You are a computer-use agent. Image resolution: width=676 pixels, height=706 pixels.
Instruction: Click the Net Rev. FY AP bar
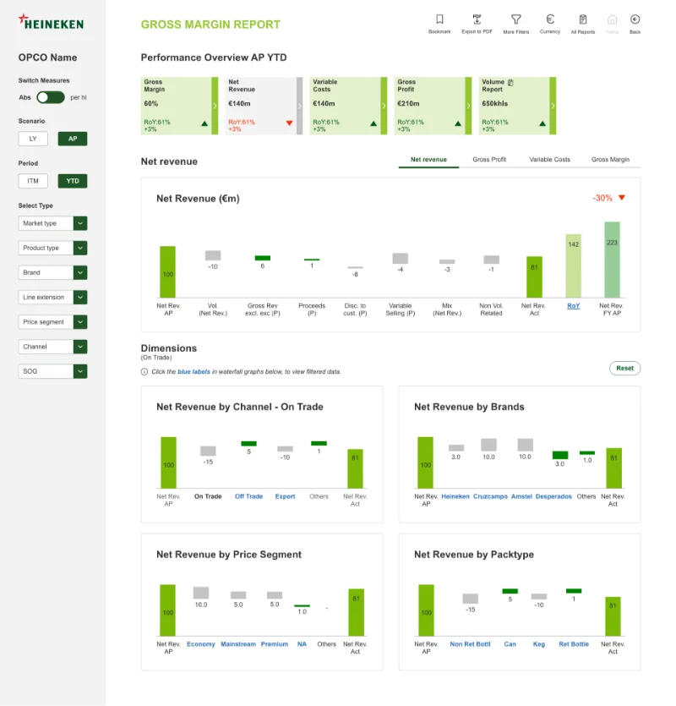coord(612,260)
